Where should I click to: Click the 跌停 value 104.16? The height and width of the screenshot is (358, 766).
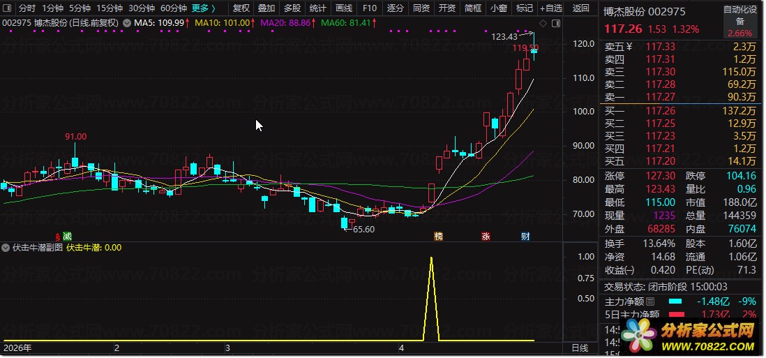coord(742,176)
